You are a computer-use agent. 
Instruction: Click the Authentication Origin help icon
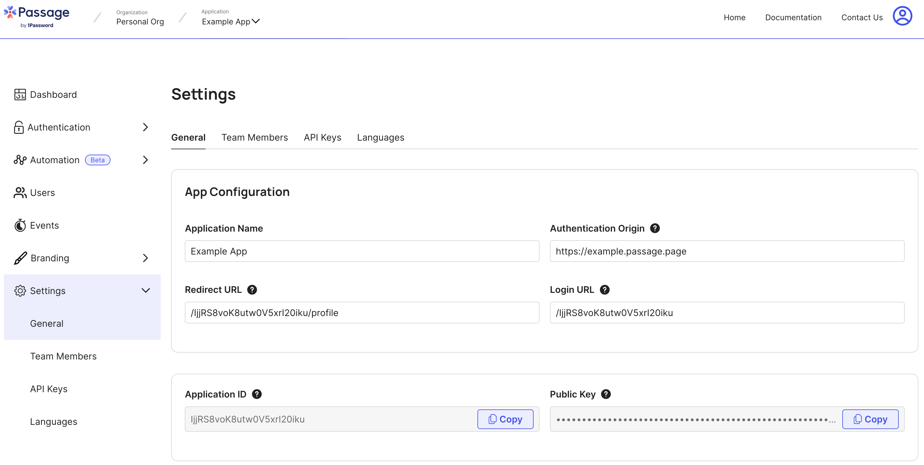(655, 228)
